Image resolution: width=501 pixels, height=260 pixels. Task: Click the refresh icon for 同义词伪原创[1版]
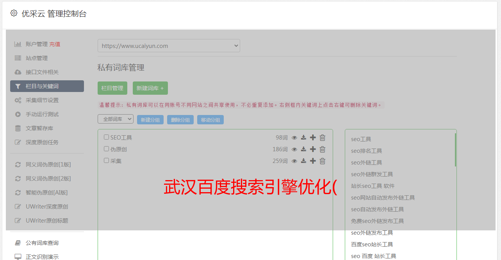point(18,164)
